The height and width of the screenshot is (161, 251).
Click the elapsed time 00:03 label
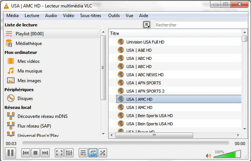click(x=11, y=144)
